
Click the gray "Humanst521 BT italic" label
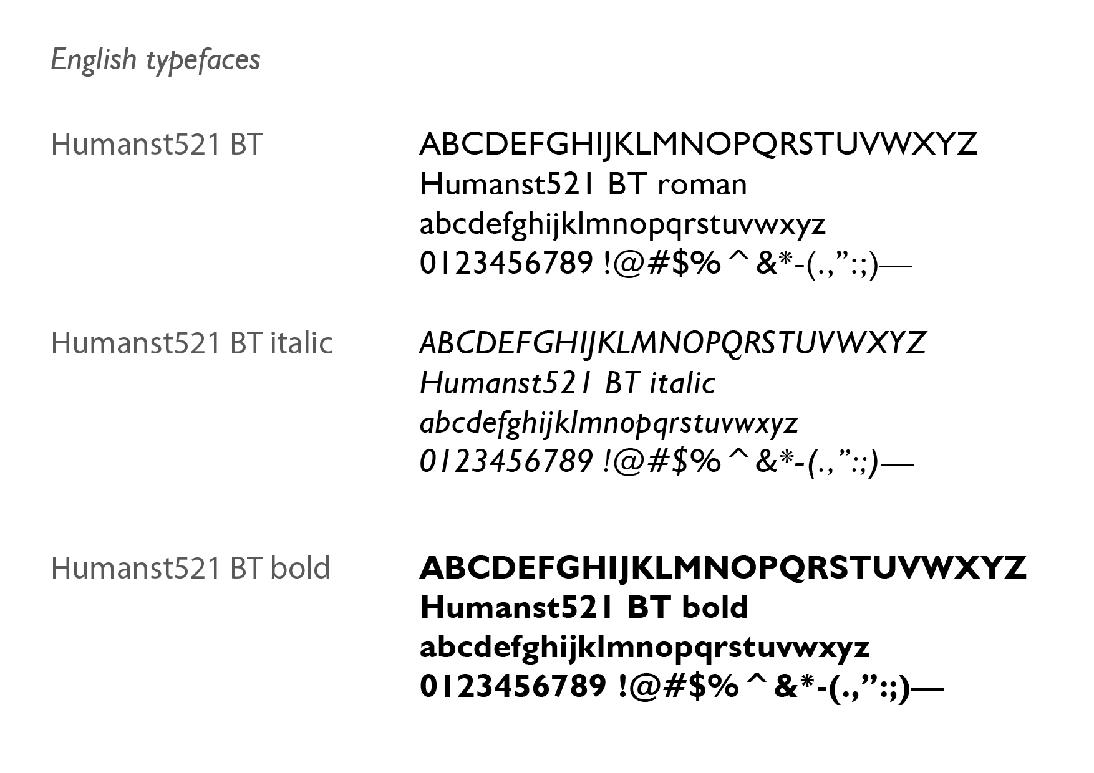[x=191, y=343]
